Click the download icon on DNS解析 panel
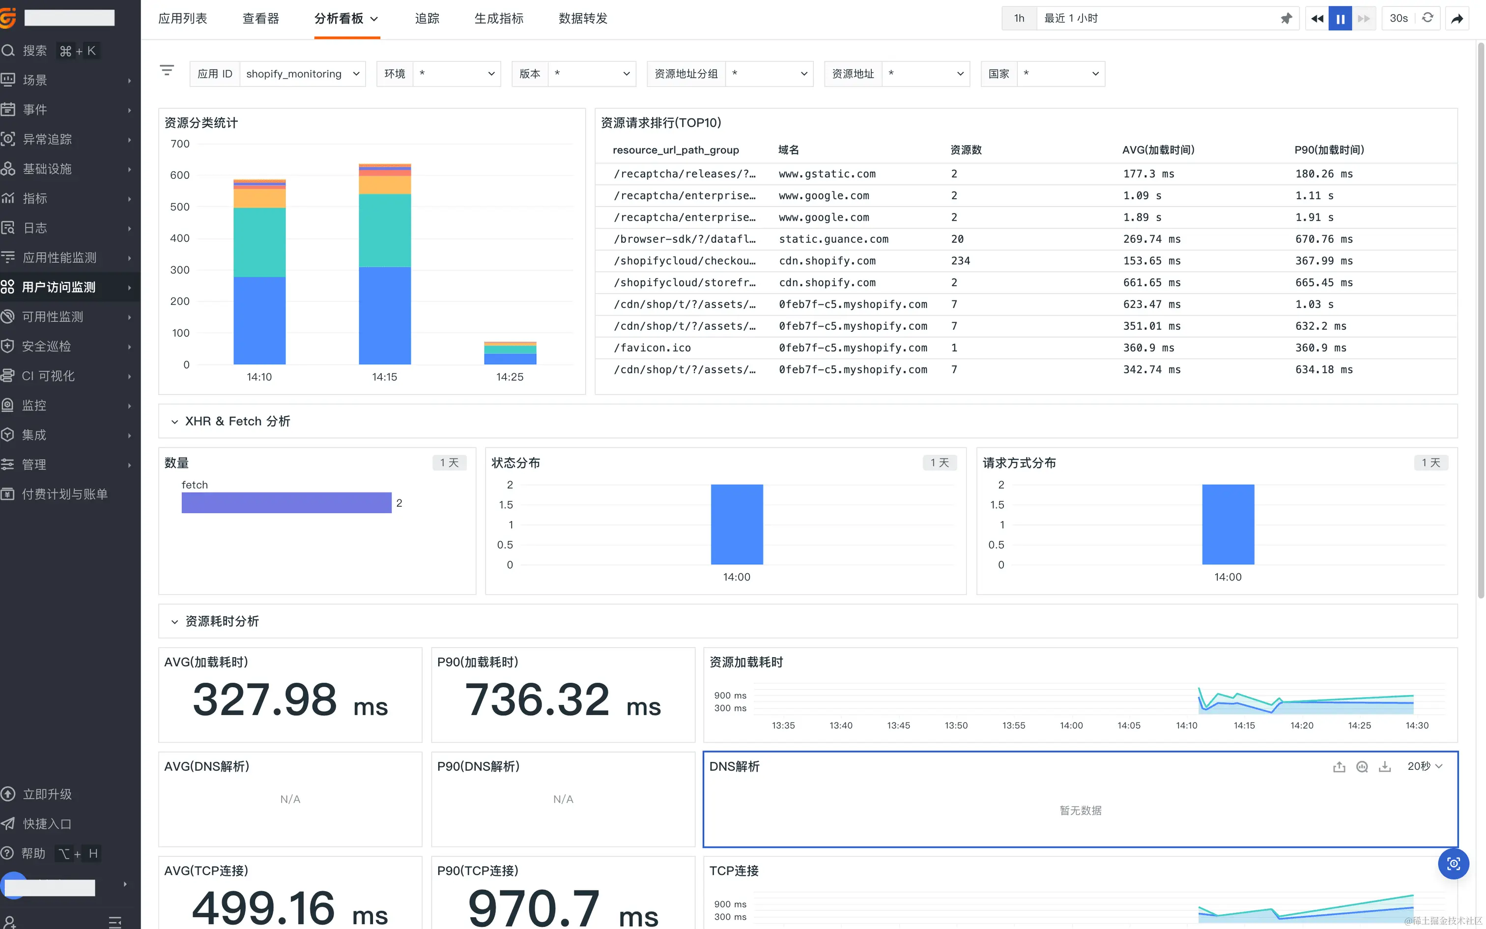Viewport: 1486px width, 929px height. pyautogui.click(x=1385, y=767)
